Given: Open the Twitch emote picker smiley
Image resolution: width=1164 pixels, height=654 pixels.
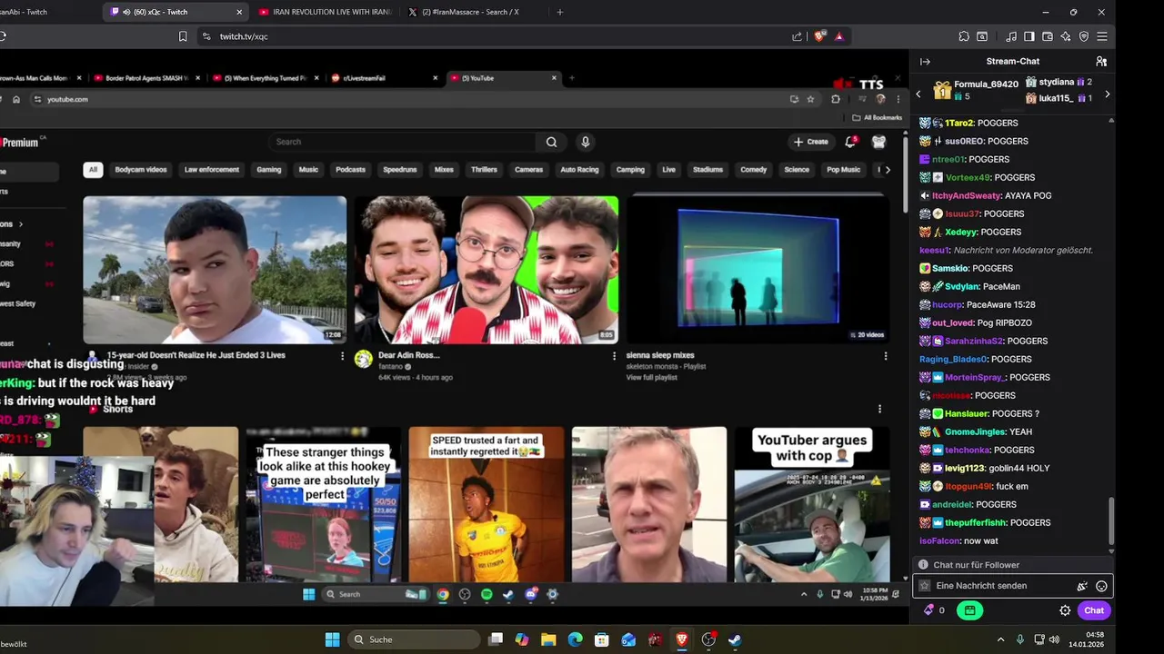Looking at the screenshot, I should 1101,587.
